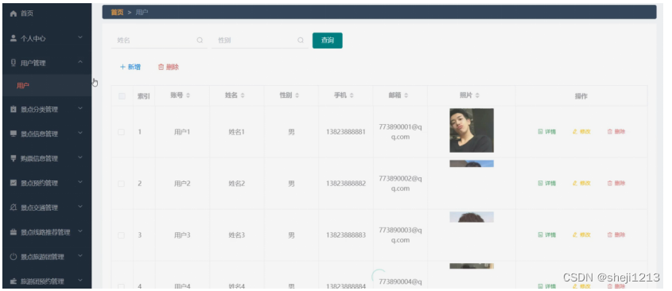This screenshot has width=672, height=291.
Task: Click the person icon for 个人中心
Action: tap(14, 38)
